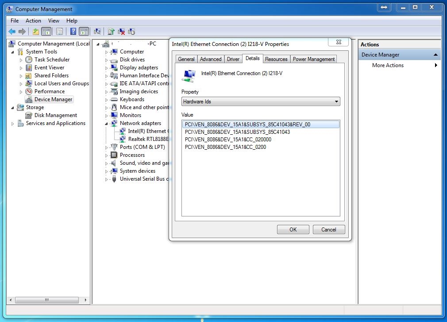
Task: Switch to the Driver tab
Action: tap(233, 59)
